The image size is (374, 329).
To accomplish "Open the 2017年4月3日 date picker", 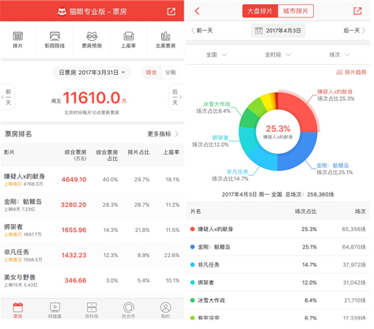I will pyautogui.click(x=278, y=31).
